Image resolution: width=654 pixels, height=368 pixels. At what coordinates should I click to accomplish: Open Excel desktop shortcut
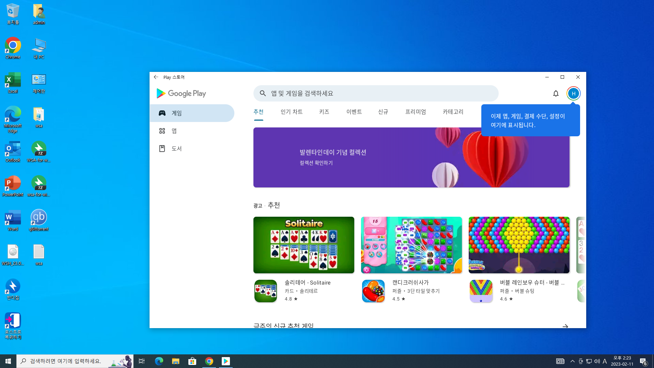click(13, 83)
